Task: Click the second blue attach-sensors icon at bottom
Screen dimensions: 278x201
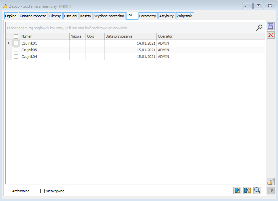Action: coord(247,190)
